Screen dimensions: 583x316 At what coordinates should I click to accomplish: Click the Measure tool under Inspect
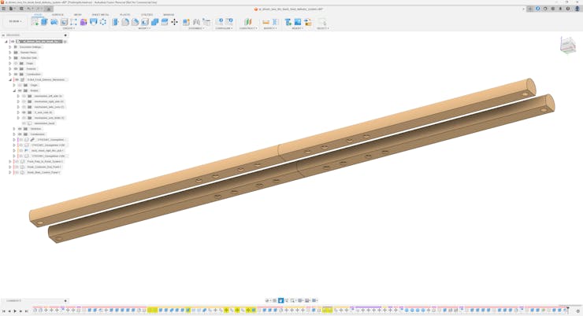(x=266, y=22)
